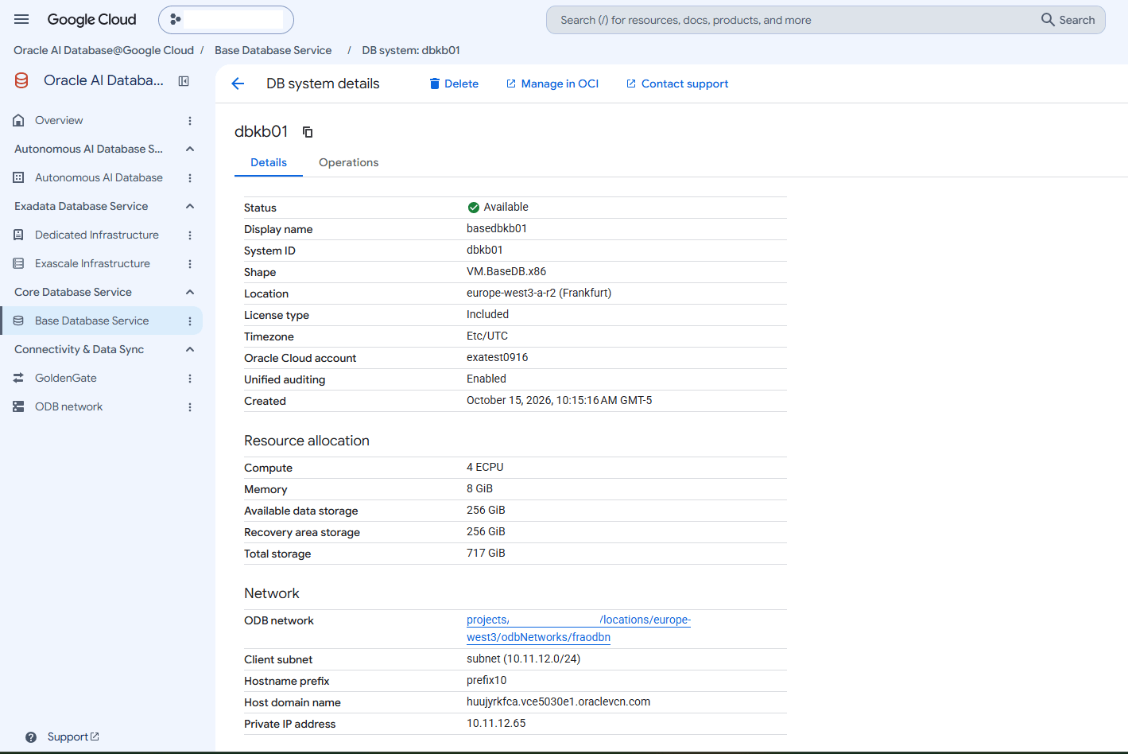
Task: Open more options for Overview
Action: (190, 121)
